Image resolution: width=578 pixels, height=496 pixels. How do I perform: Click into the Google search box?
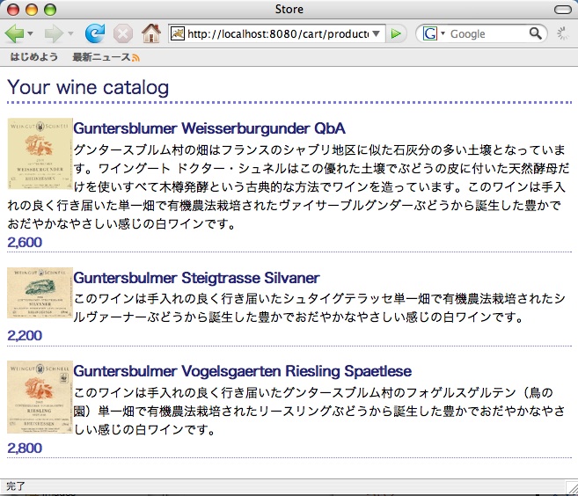[487, 33]
